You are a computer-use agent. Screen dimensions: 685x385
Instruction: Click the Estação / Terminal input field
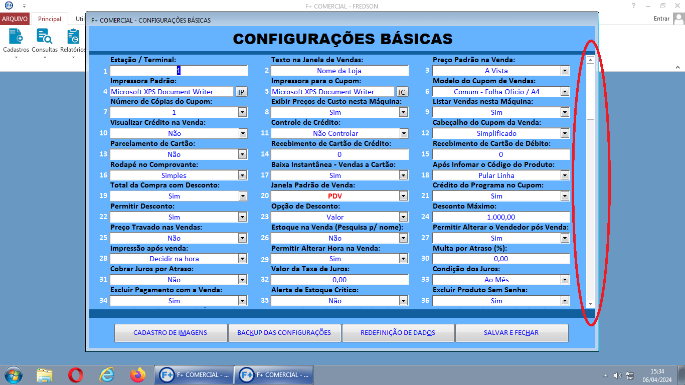[179, 71]
